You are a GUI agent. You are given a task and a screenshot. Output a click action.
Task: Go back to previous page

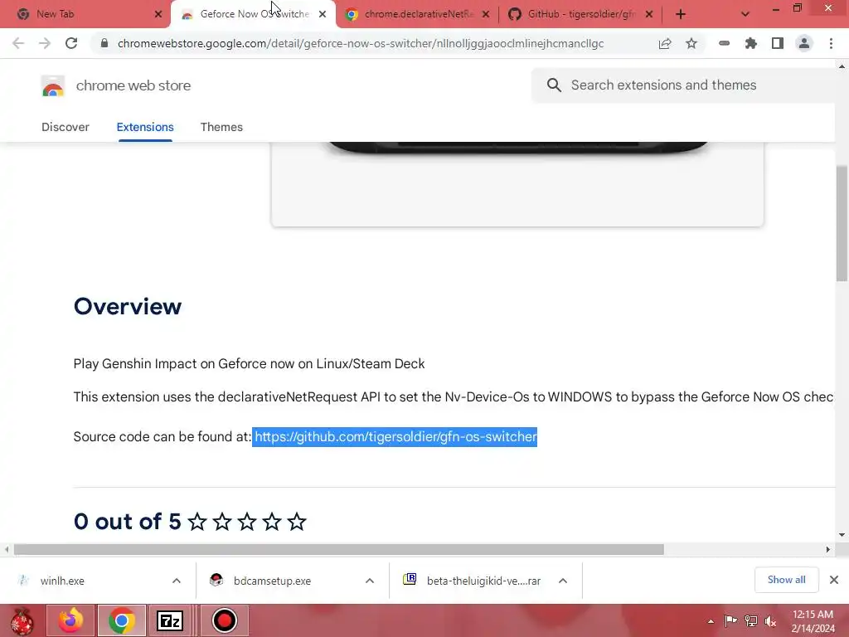coord(18,43)
